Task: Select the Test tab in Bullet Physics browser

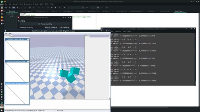Action: [12, 36]
